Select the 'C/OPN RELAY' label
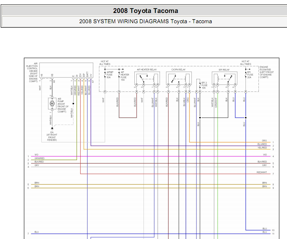287x239 pixels. pos(178,70)
